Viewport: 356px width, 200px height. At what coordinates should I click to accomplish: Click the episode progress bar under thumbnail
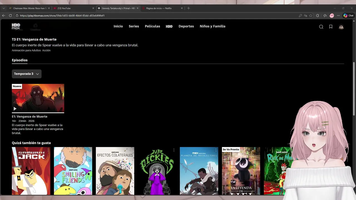[x=38, y=112]
